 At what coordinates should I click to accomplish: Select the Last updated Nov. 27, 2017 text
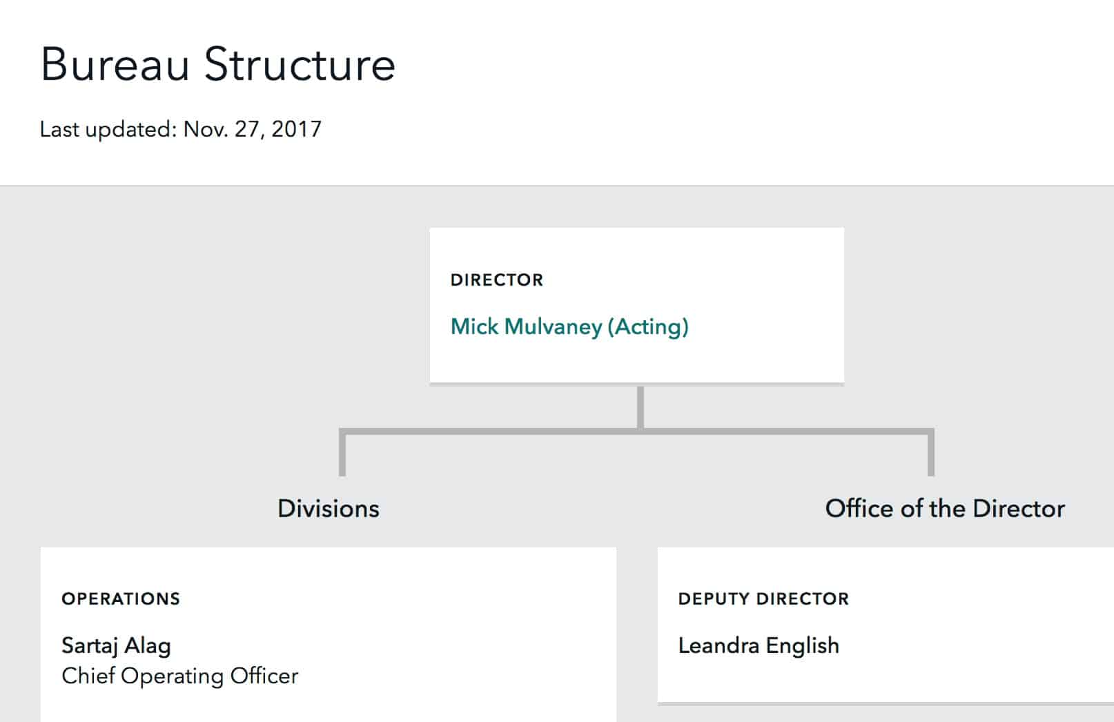click(x=181, y=129)
